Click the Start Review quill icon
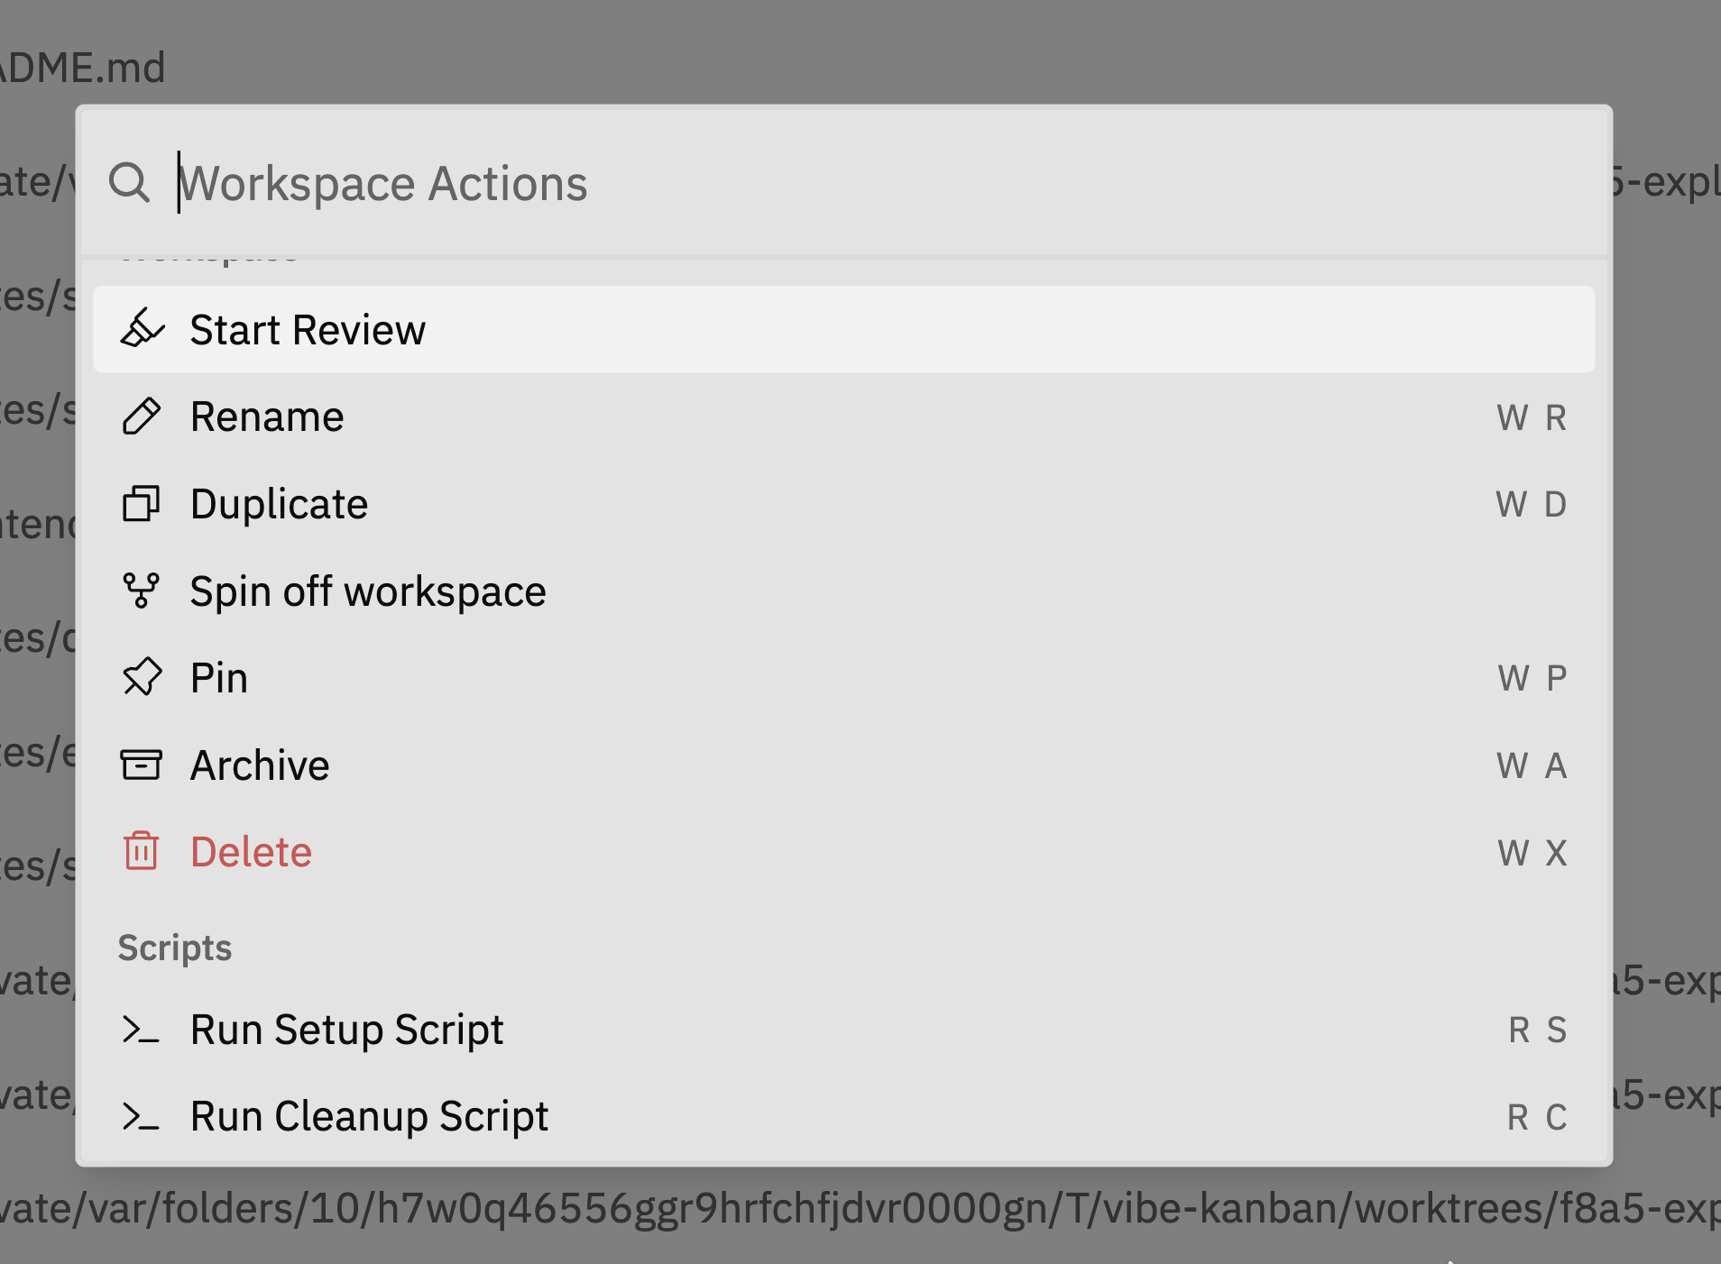The image size is (1721, 1264). [142, 329]
